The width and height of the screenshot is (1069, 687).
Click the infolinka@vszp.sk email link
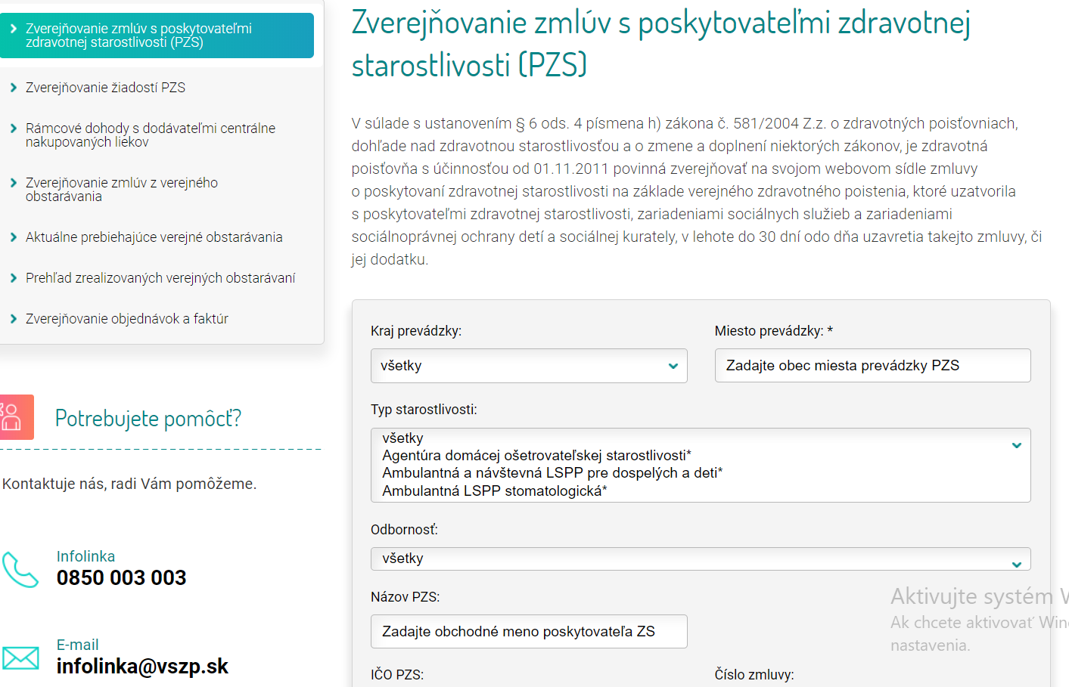pyautogui.click(x=142, y=667)
